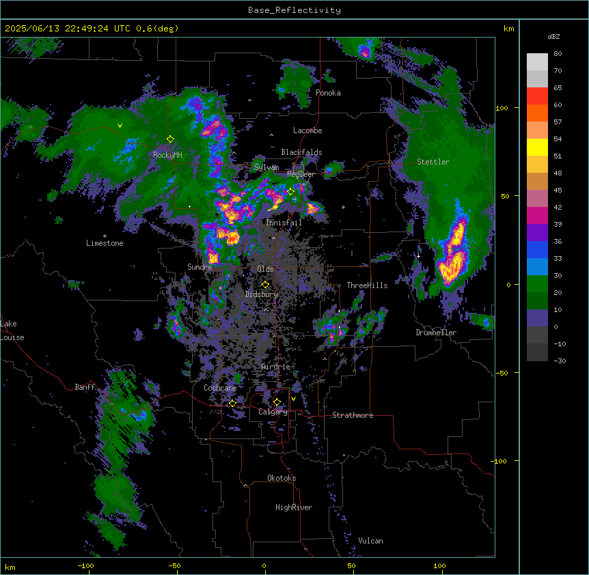Pick the lightest gray swatch topping the legend

click(537, 62)
